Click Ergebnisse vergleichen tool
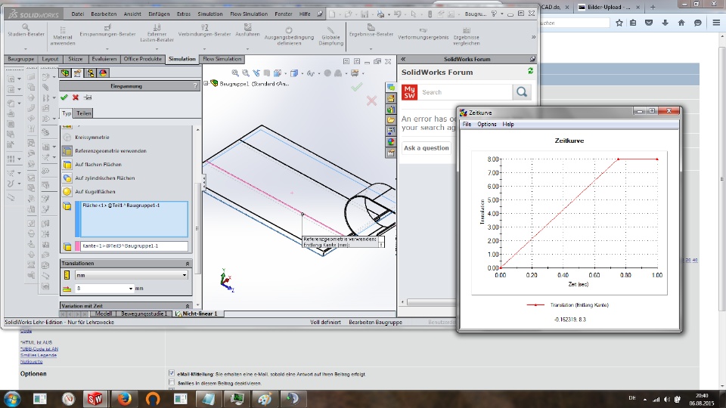This screenshot has height=408, width=726. pos(467,36)
